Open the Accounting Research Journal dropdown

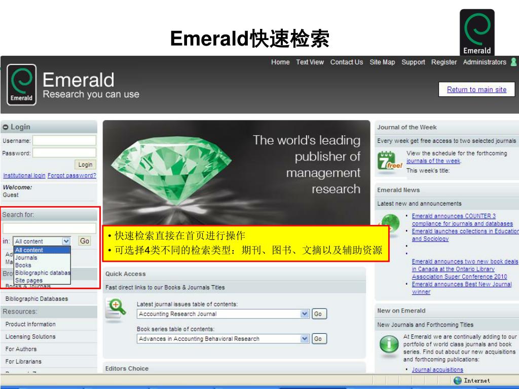[223, 314]
